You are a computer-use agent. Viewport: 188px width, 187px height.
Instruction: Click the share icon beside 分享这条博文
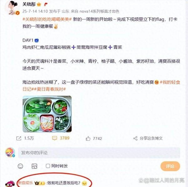tap(135, 139)
